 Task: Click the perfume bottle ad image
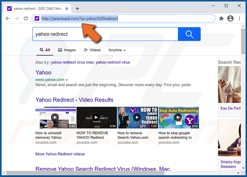229,85
